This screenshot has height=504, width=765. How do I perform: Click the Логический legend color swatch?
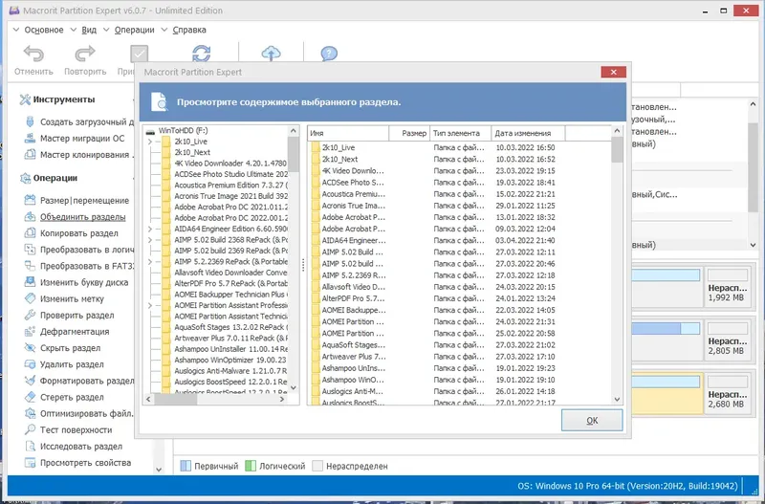coord(251,466)
